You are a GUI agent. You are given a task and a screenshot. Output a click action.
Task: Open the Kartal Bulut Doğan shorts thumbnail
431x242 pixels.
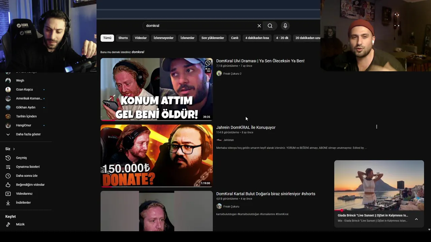click(157, 211)
